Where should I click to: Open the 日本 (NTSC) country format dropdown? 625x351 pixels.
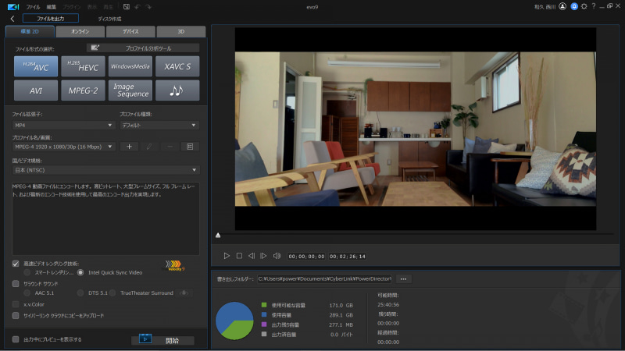(105, 170)
